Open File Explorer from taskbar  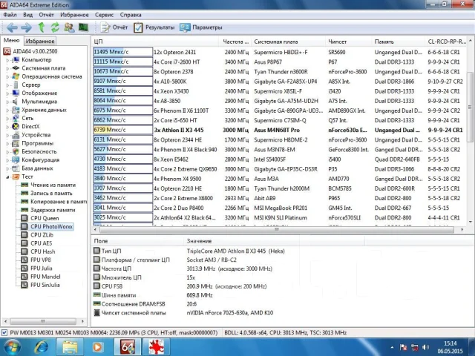pyautogui.click(x=70, y=347)
